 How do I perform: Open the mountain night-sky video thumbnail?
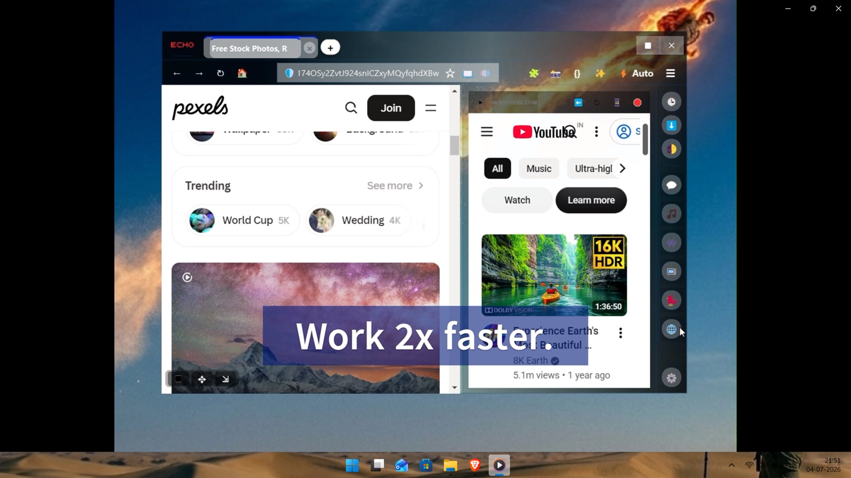point(305,328)
